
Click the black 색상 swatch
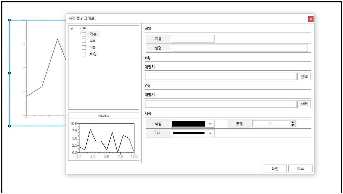[188, 124]
